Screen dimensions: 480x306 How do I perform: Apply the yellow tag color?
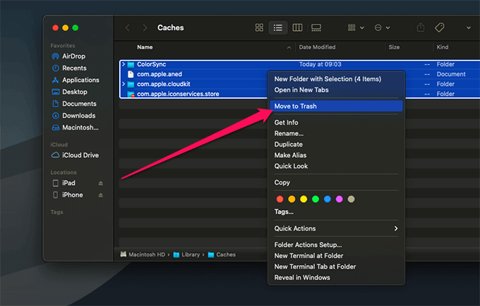tap(304, 200)
